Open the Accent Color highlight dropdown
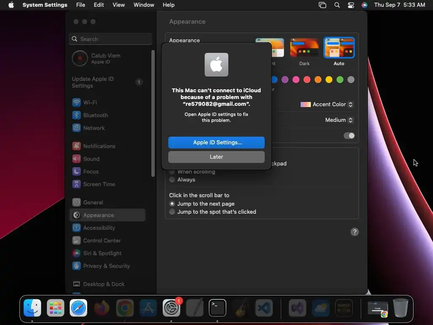The width and height of the screenshot is (433, 325). pyautogui.click(x=327, y=105)
